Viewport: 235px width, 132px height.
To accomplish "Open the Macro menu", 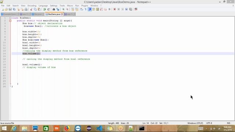I will (70, 5).
